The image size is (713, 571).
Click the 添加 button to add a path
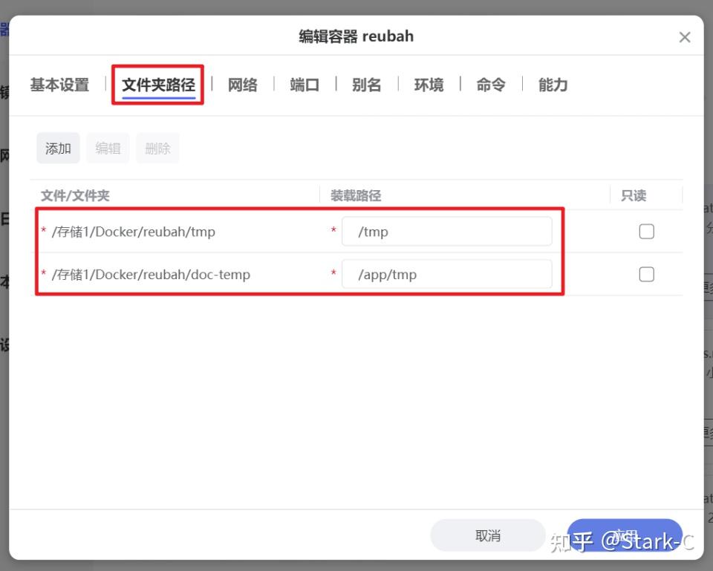pyautogui.click(x=57, y=148)
